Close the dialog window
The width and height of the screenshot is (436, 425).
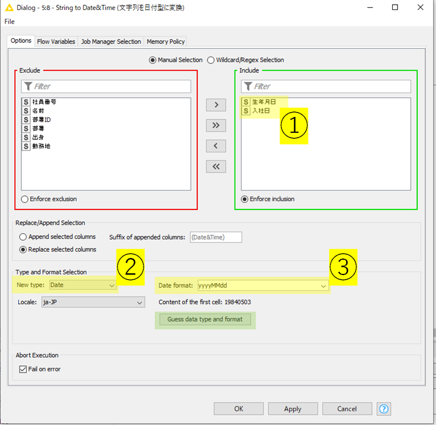(x=421, y=7)
